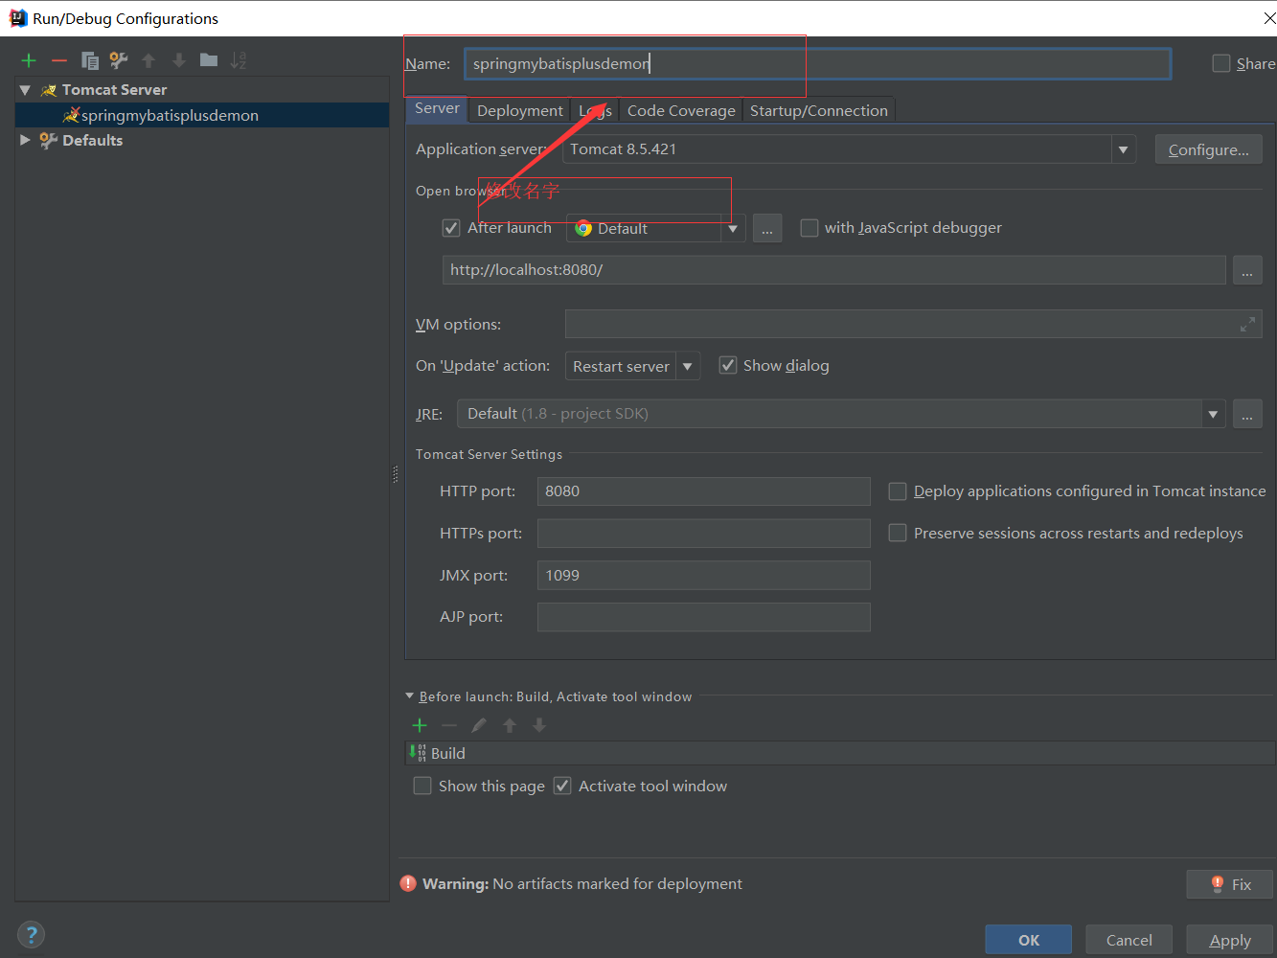Click the Configure... button
This screenshot has width=1277, height=958.
1208,149
